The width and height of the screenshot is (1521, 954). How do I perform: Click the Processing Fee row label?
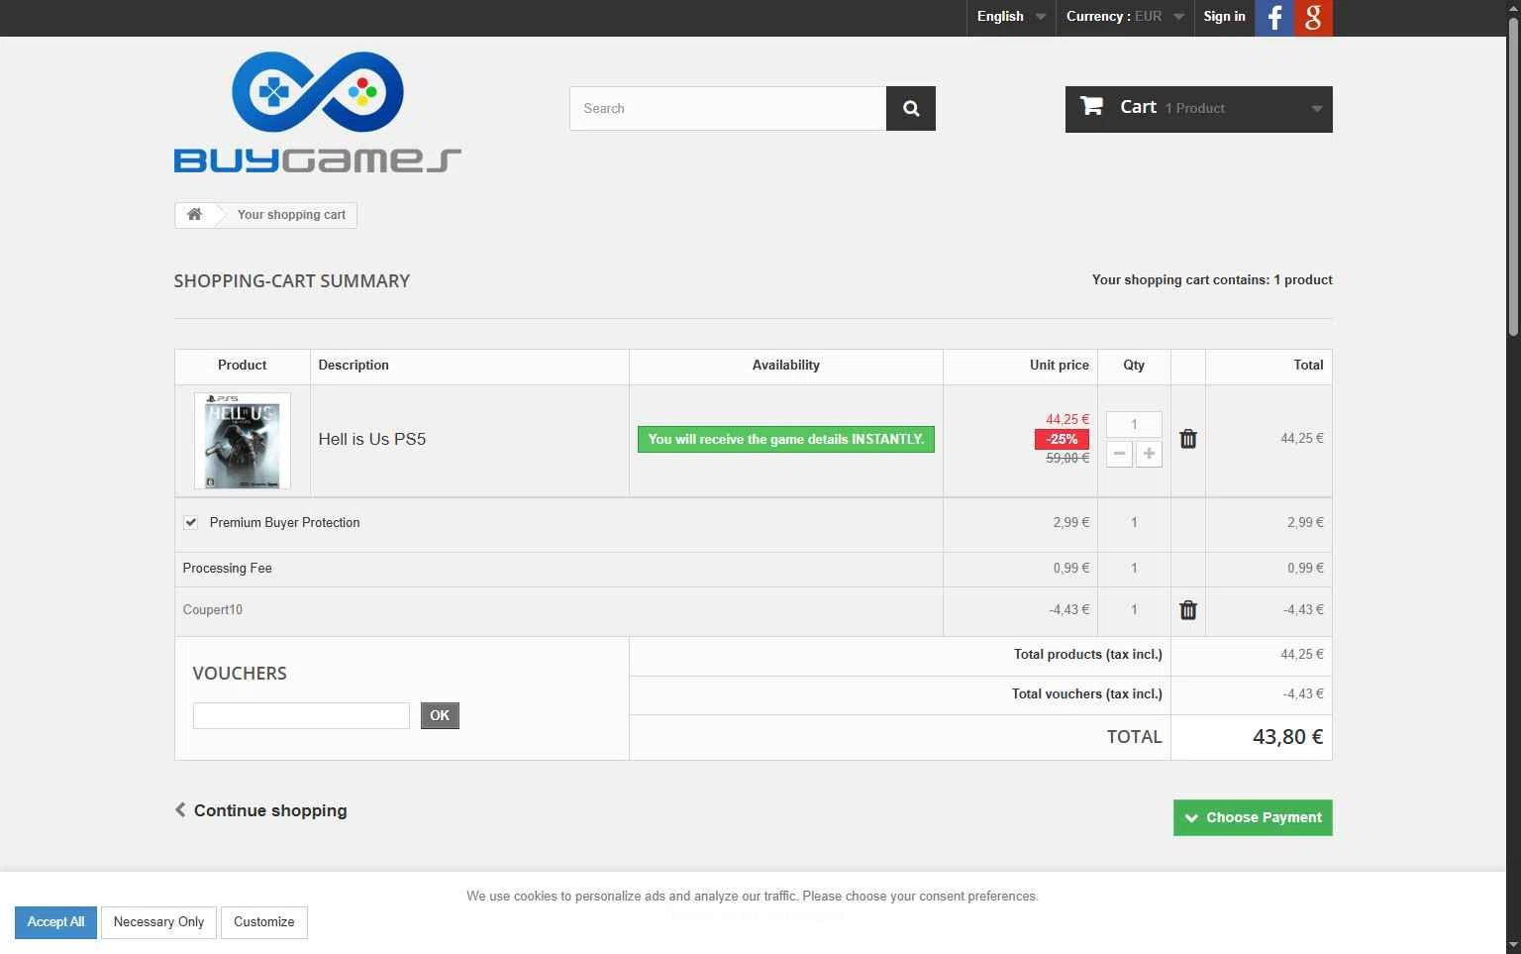pyautogui.click(x=228, y=569)
